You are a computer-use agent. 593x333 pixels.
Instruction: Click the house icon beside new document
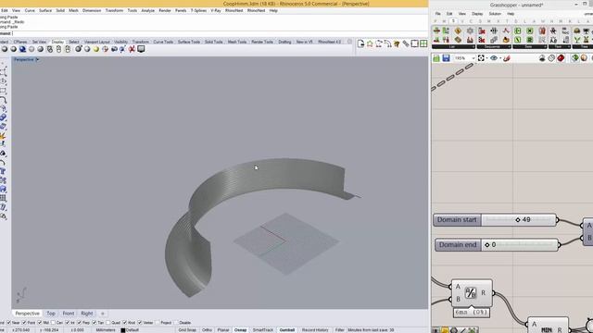tap(370, 43)
